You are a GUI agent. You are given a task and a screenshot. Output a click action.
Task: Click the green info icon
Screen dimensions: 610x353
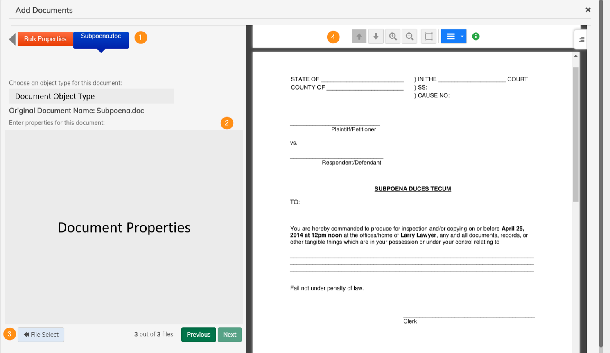(x=476, y=36)
